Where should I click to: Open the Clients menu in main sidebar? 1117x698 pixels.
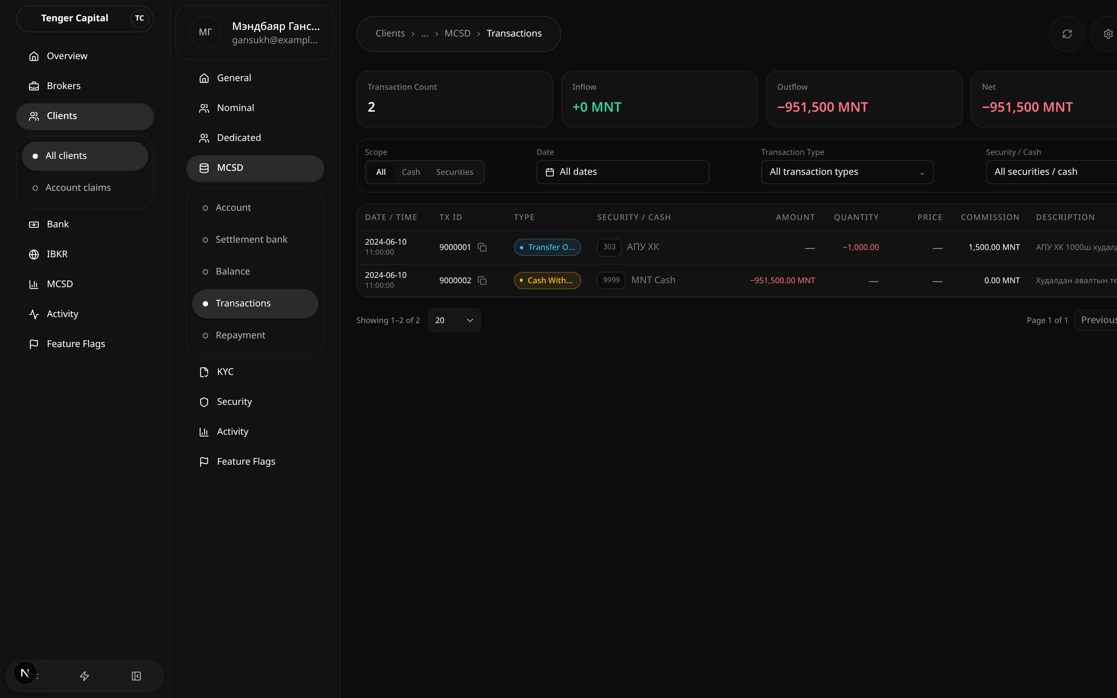(85, 116)
